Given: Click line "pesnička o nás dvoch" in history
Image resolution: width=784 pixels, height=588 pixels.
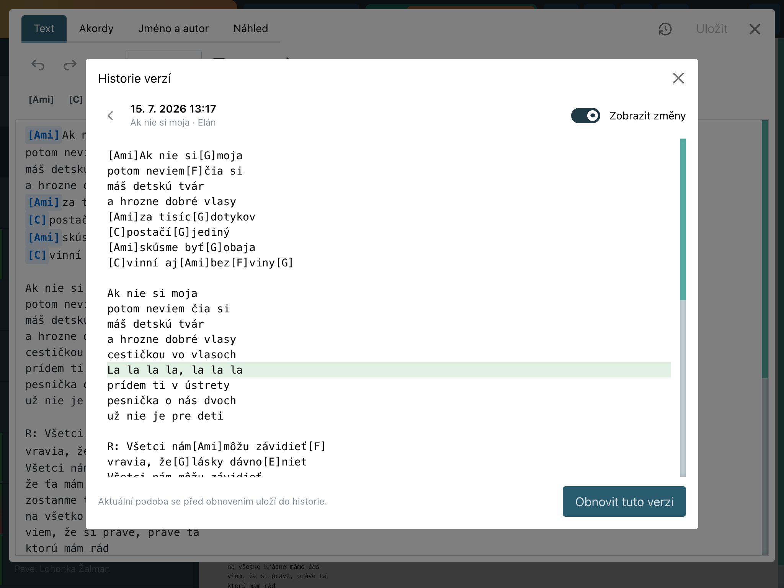Looking at the screenshot, I should [x=171, y=400].
